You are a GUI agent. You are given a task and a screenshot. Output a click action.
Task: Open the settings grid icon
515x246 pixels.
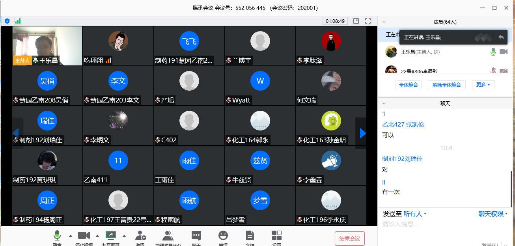(277, 236)
